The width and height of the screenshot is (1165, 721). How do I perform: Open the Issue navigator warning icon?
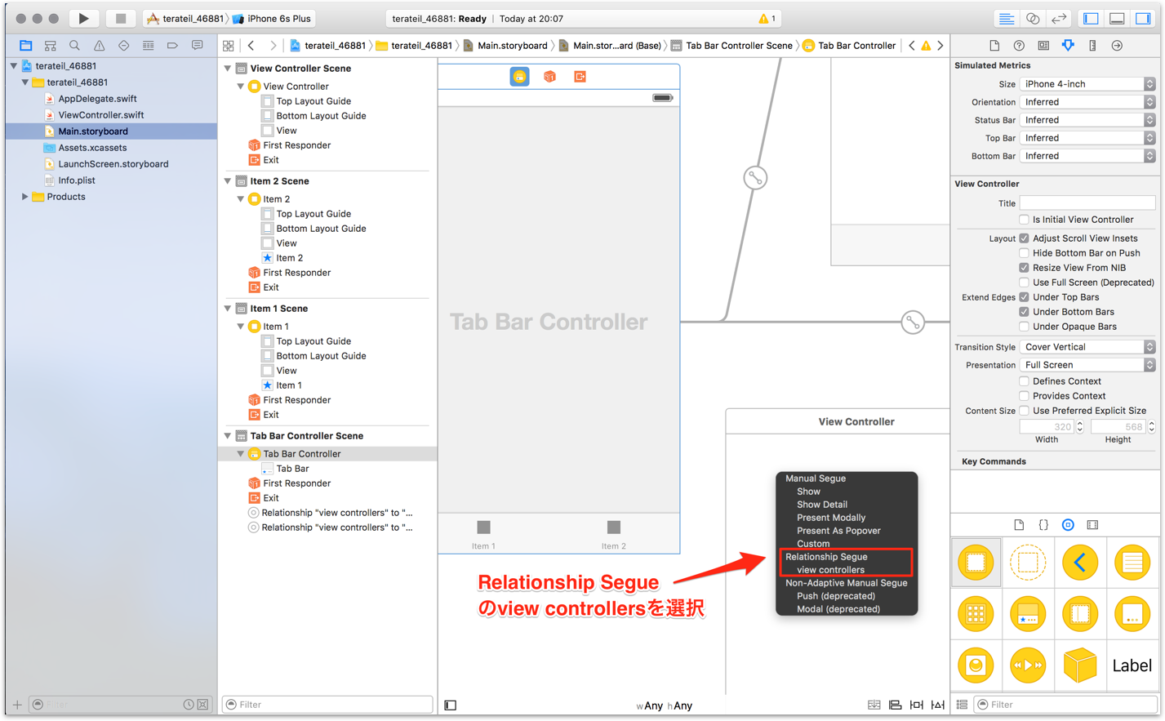(x=99, y=46)
